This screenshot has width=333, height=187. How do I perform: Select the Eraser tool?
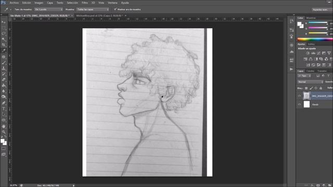pyautogui.click(x=4, y=79)
